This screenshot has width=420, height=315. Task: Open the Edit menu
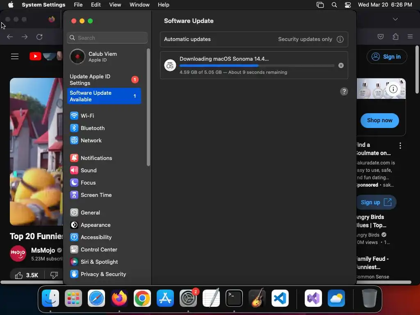tap(96, 5)
